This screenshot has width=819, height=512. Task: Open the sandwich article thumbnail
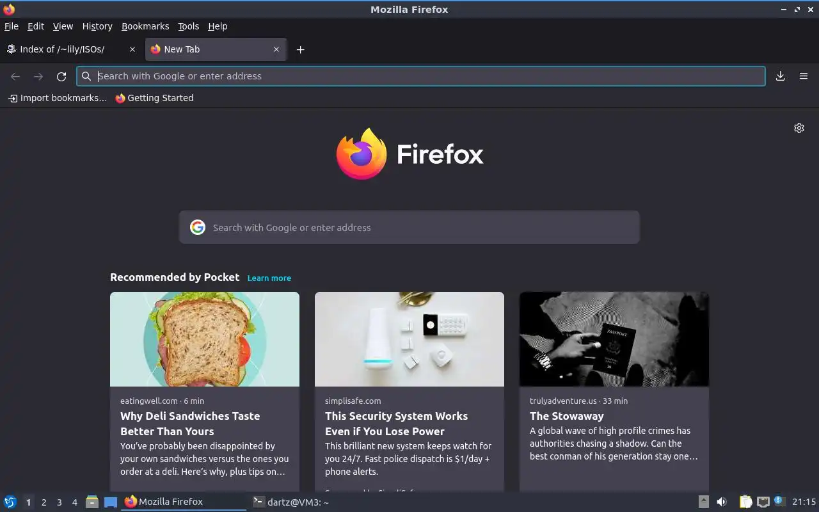tap(205, 339)
